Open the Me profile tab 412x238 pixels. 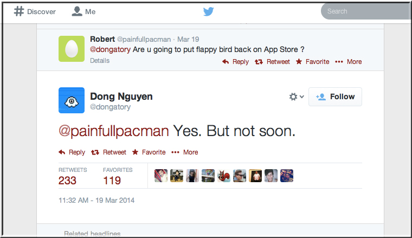(83, 11)
